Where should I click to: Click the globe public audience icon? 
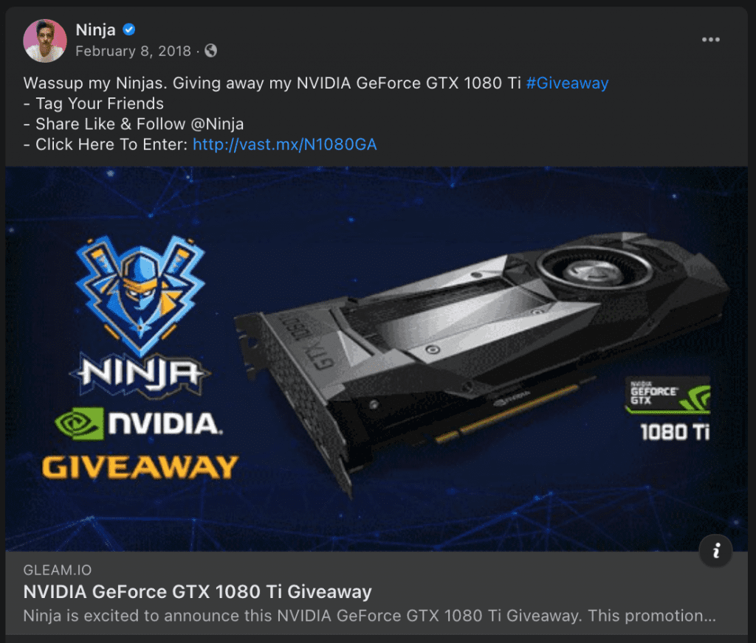pyautogui.click(x=210, y=51)
